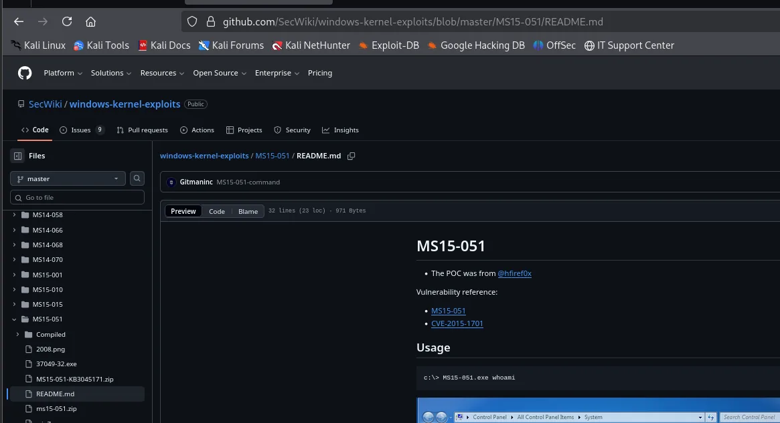Viewport: 780px width, 423px height.
Task: Reload the page with the refresh icon
Action: tap(67, 21)
